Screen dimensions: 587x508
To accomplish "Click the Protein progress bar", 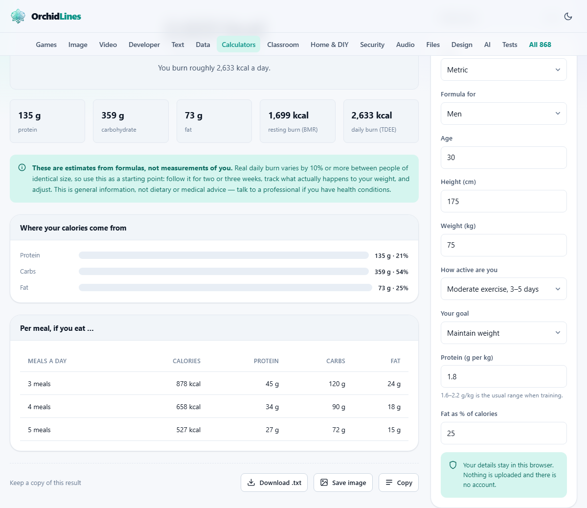I will (x=224, y=255).
